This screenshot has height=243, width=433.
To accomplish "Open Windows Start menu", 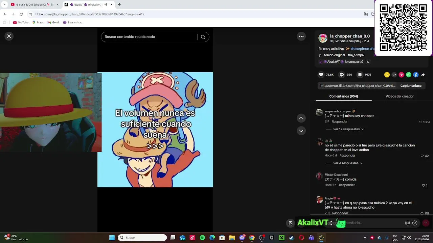I will coord(112,238).
